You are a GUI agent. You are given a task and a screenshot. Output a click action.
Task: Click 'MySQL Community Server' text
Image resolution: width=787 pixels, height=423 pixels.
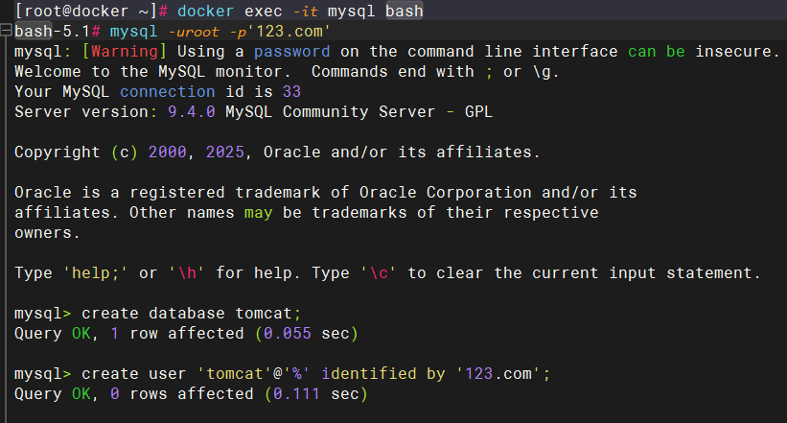point(331,111)
